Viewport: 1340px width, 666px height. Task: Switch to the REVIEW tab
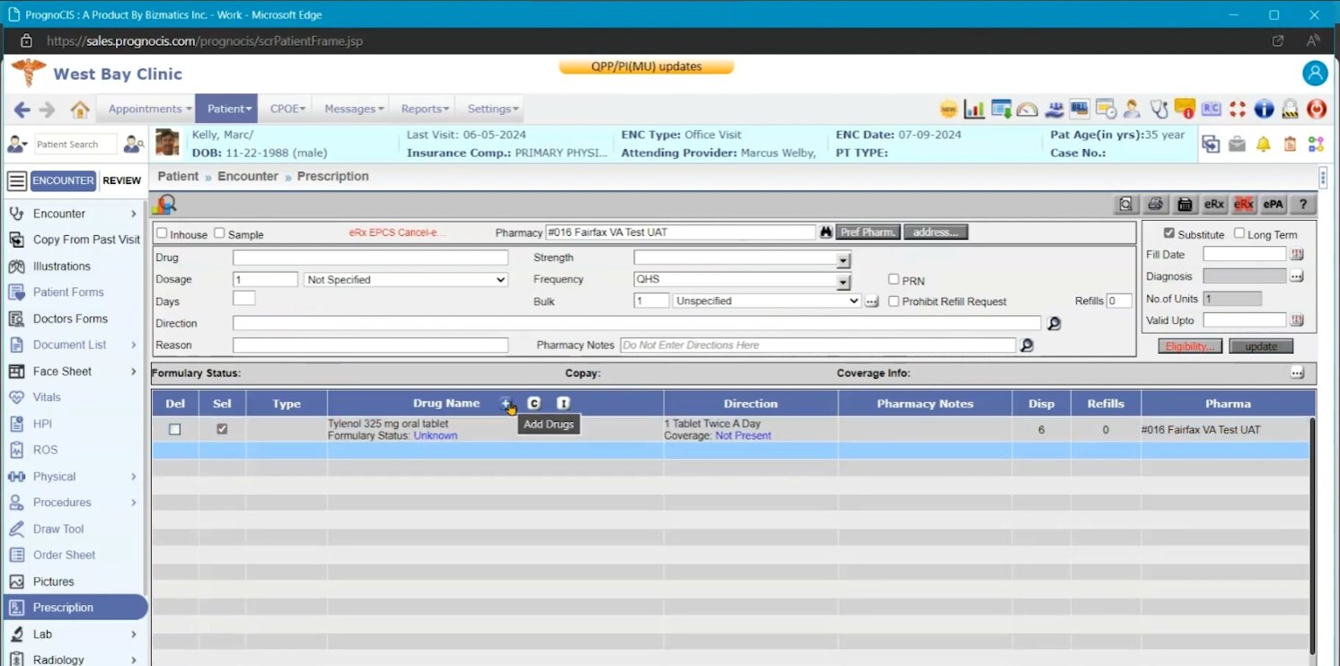[121, 180]
